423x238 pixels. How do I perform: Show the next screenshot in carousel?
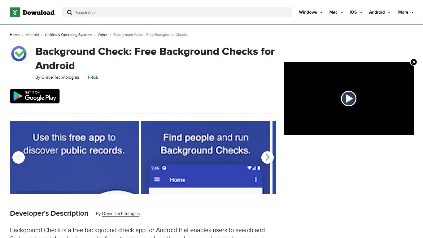pos(268,157)
